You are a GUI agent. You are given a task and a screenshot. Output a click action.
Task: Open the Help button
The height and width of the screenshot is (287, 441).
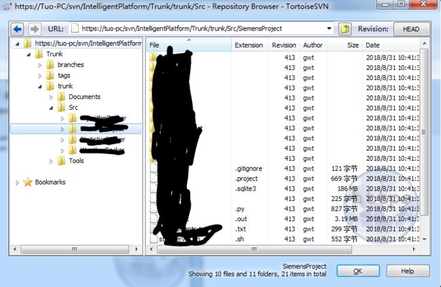tap(408, 271)
